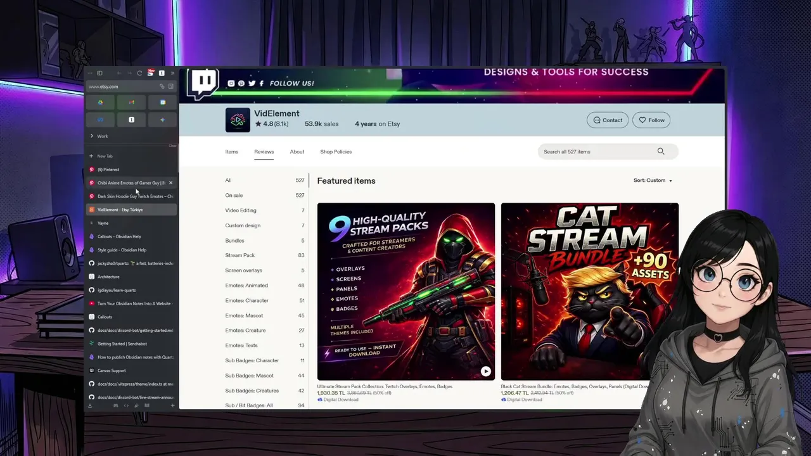The height and width of the screenshot is (456, 811).
Task: Open the VidElement shop logo
Action: click(x=238, y=120)
